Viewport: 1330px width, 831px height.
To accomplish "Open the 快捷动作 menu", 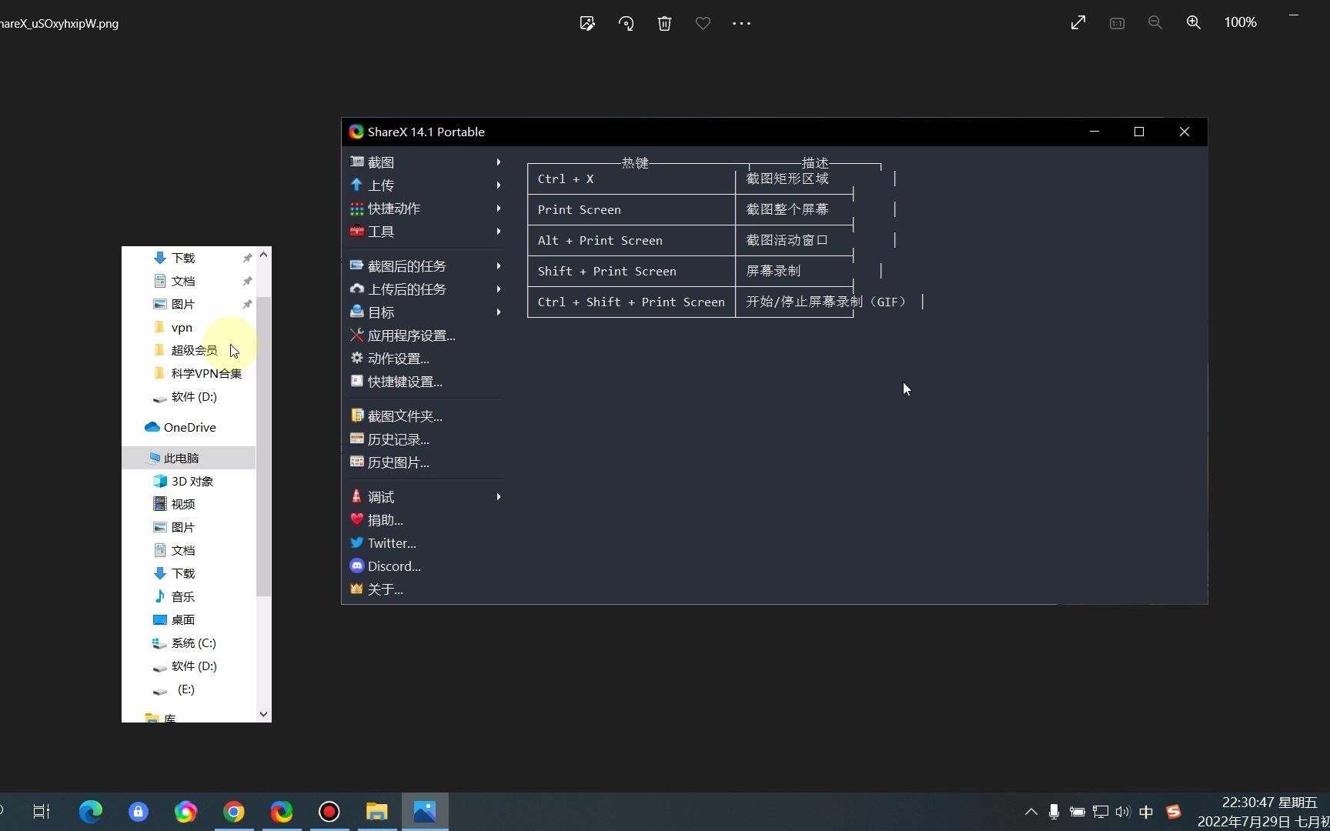I will tap(426, 209).
